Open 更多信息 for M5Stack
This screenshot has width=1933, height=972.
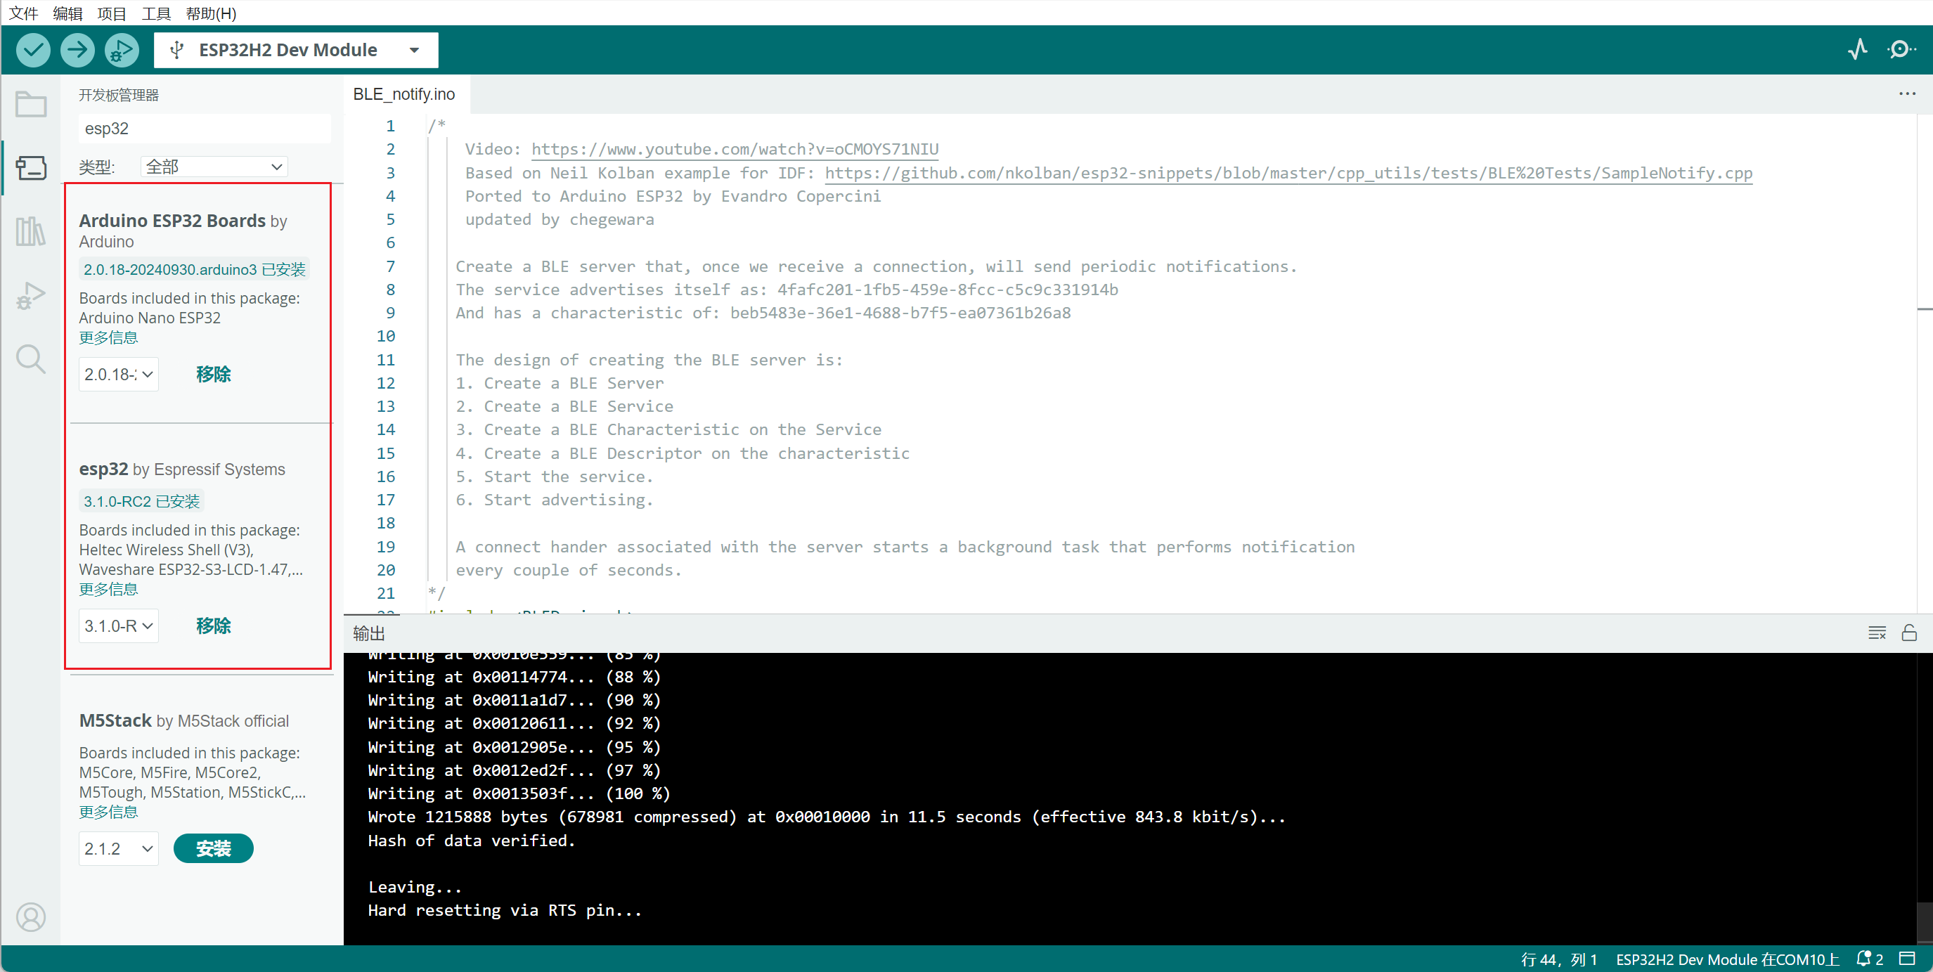point(108,812)
